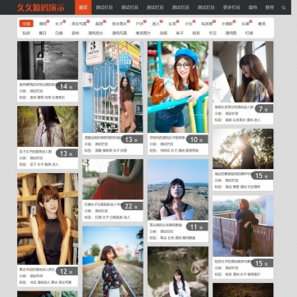Open the first 测试栏目 menu item
This screenshot has height=297, width=297.
coord(104,7)
